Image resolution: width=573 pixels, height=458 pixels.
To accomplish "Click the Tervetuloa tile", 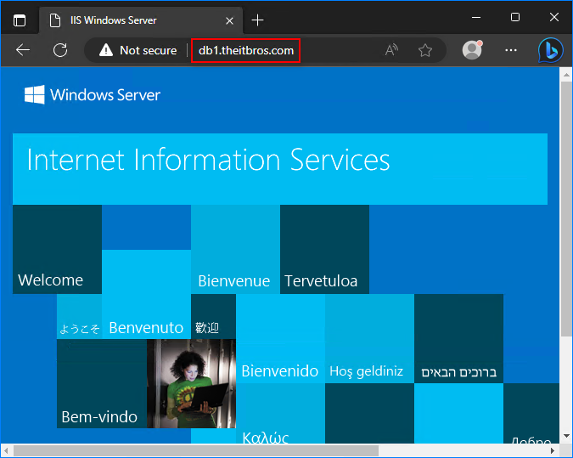I will click(324, 249).
